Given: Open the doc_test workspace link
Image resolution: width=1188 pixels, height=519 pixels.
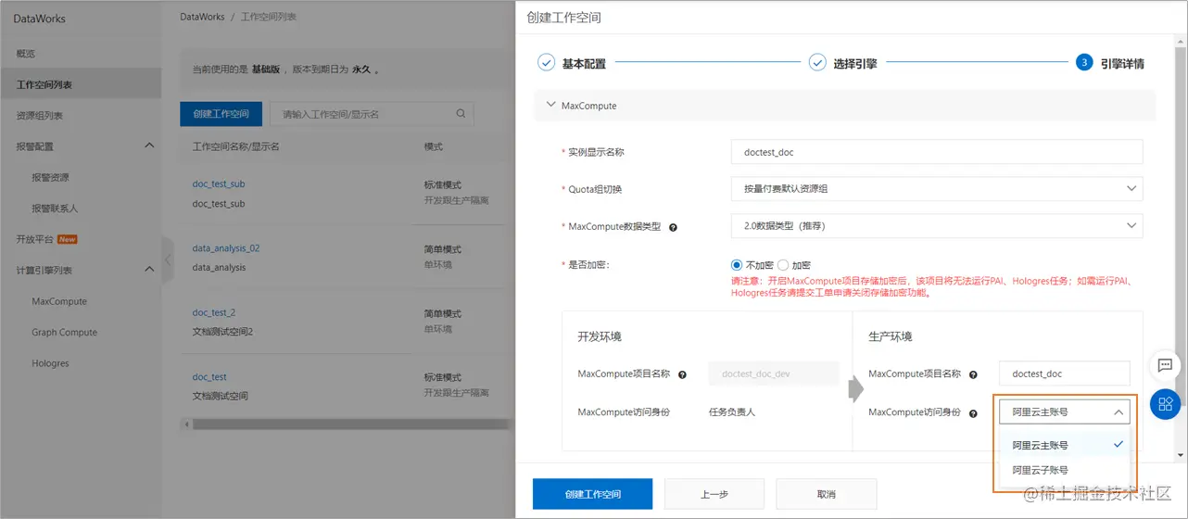Looking at the screenshot, I should tap(209, 377).
